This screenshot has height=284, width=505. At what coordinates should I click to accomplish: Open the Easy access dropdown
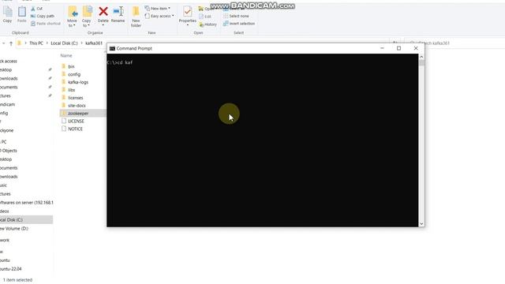tap(159, 16)
